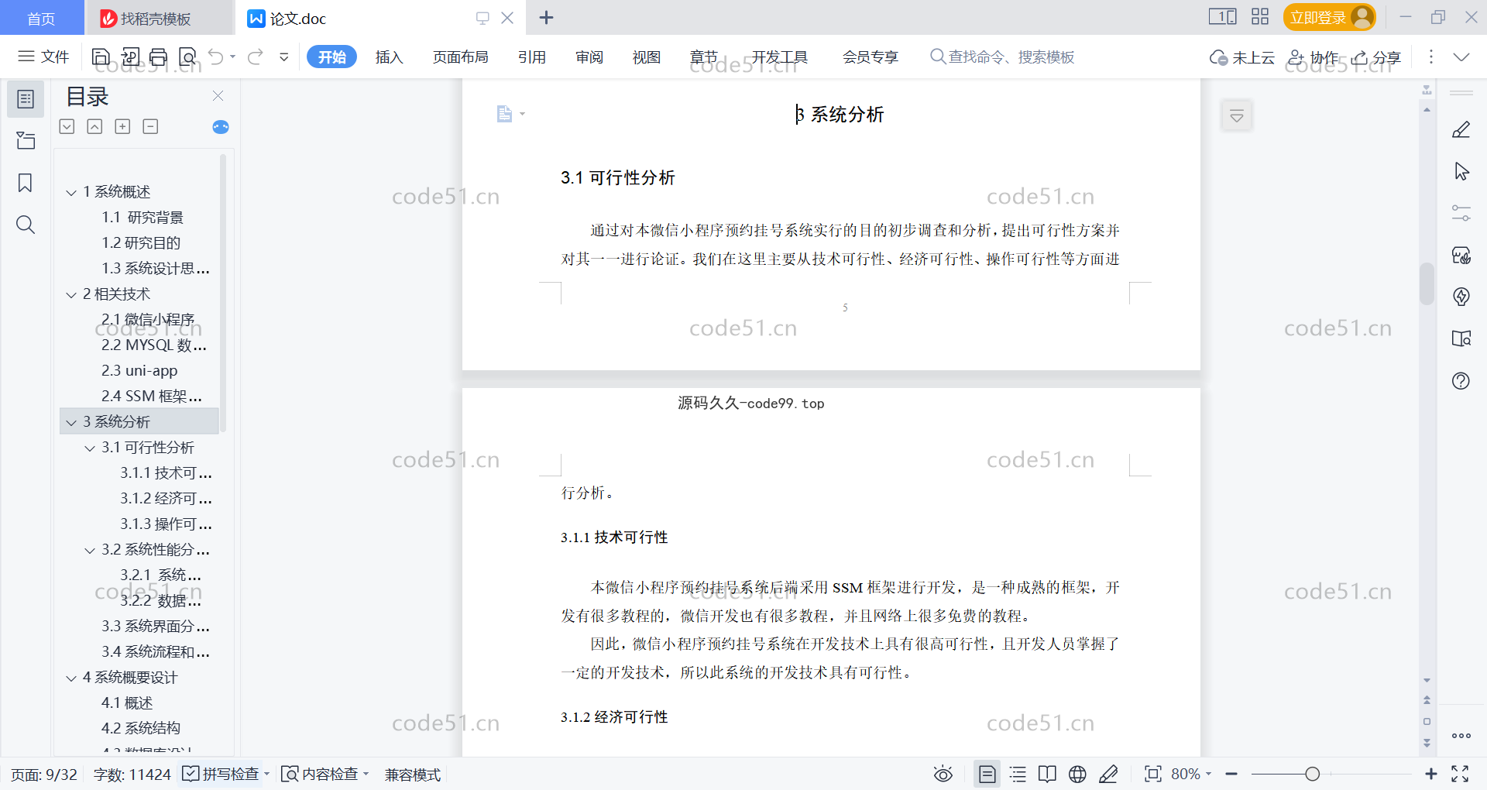Select the 开始 ribbon tab

point(331,57)
